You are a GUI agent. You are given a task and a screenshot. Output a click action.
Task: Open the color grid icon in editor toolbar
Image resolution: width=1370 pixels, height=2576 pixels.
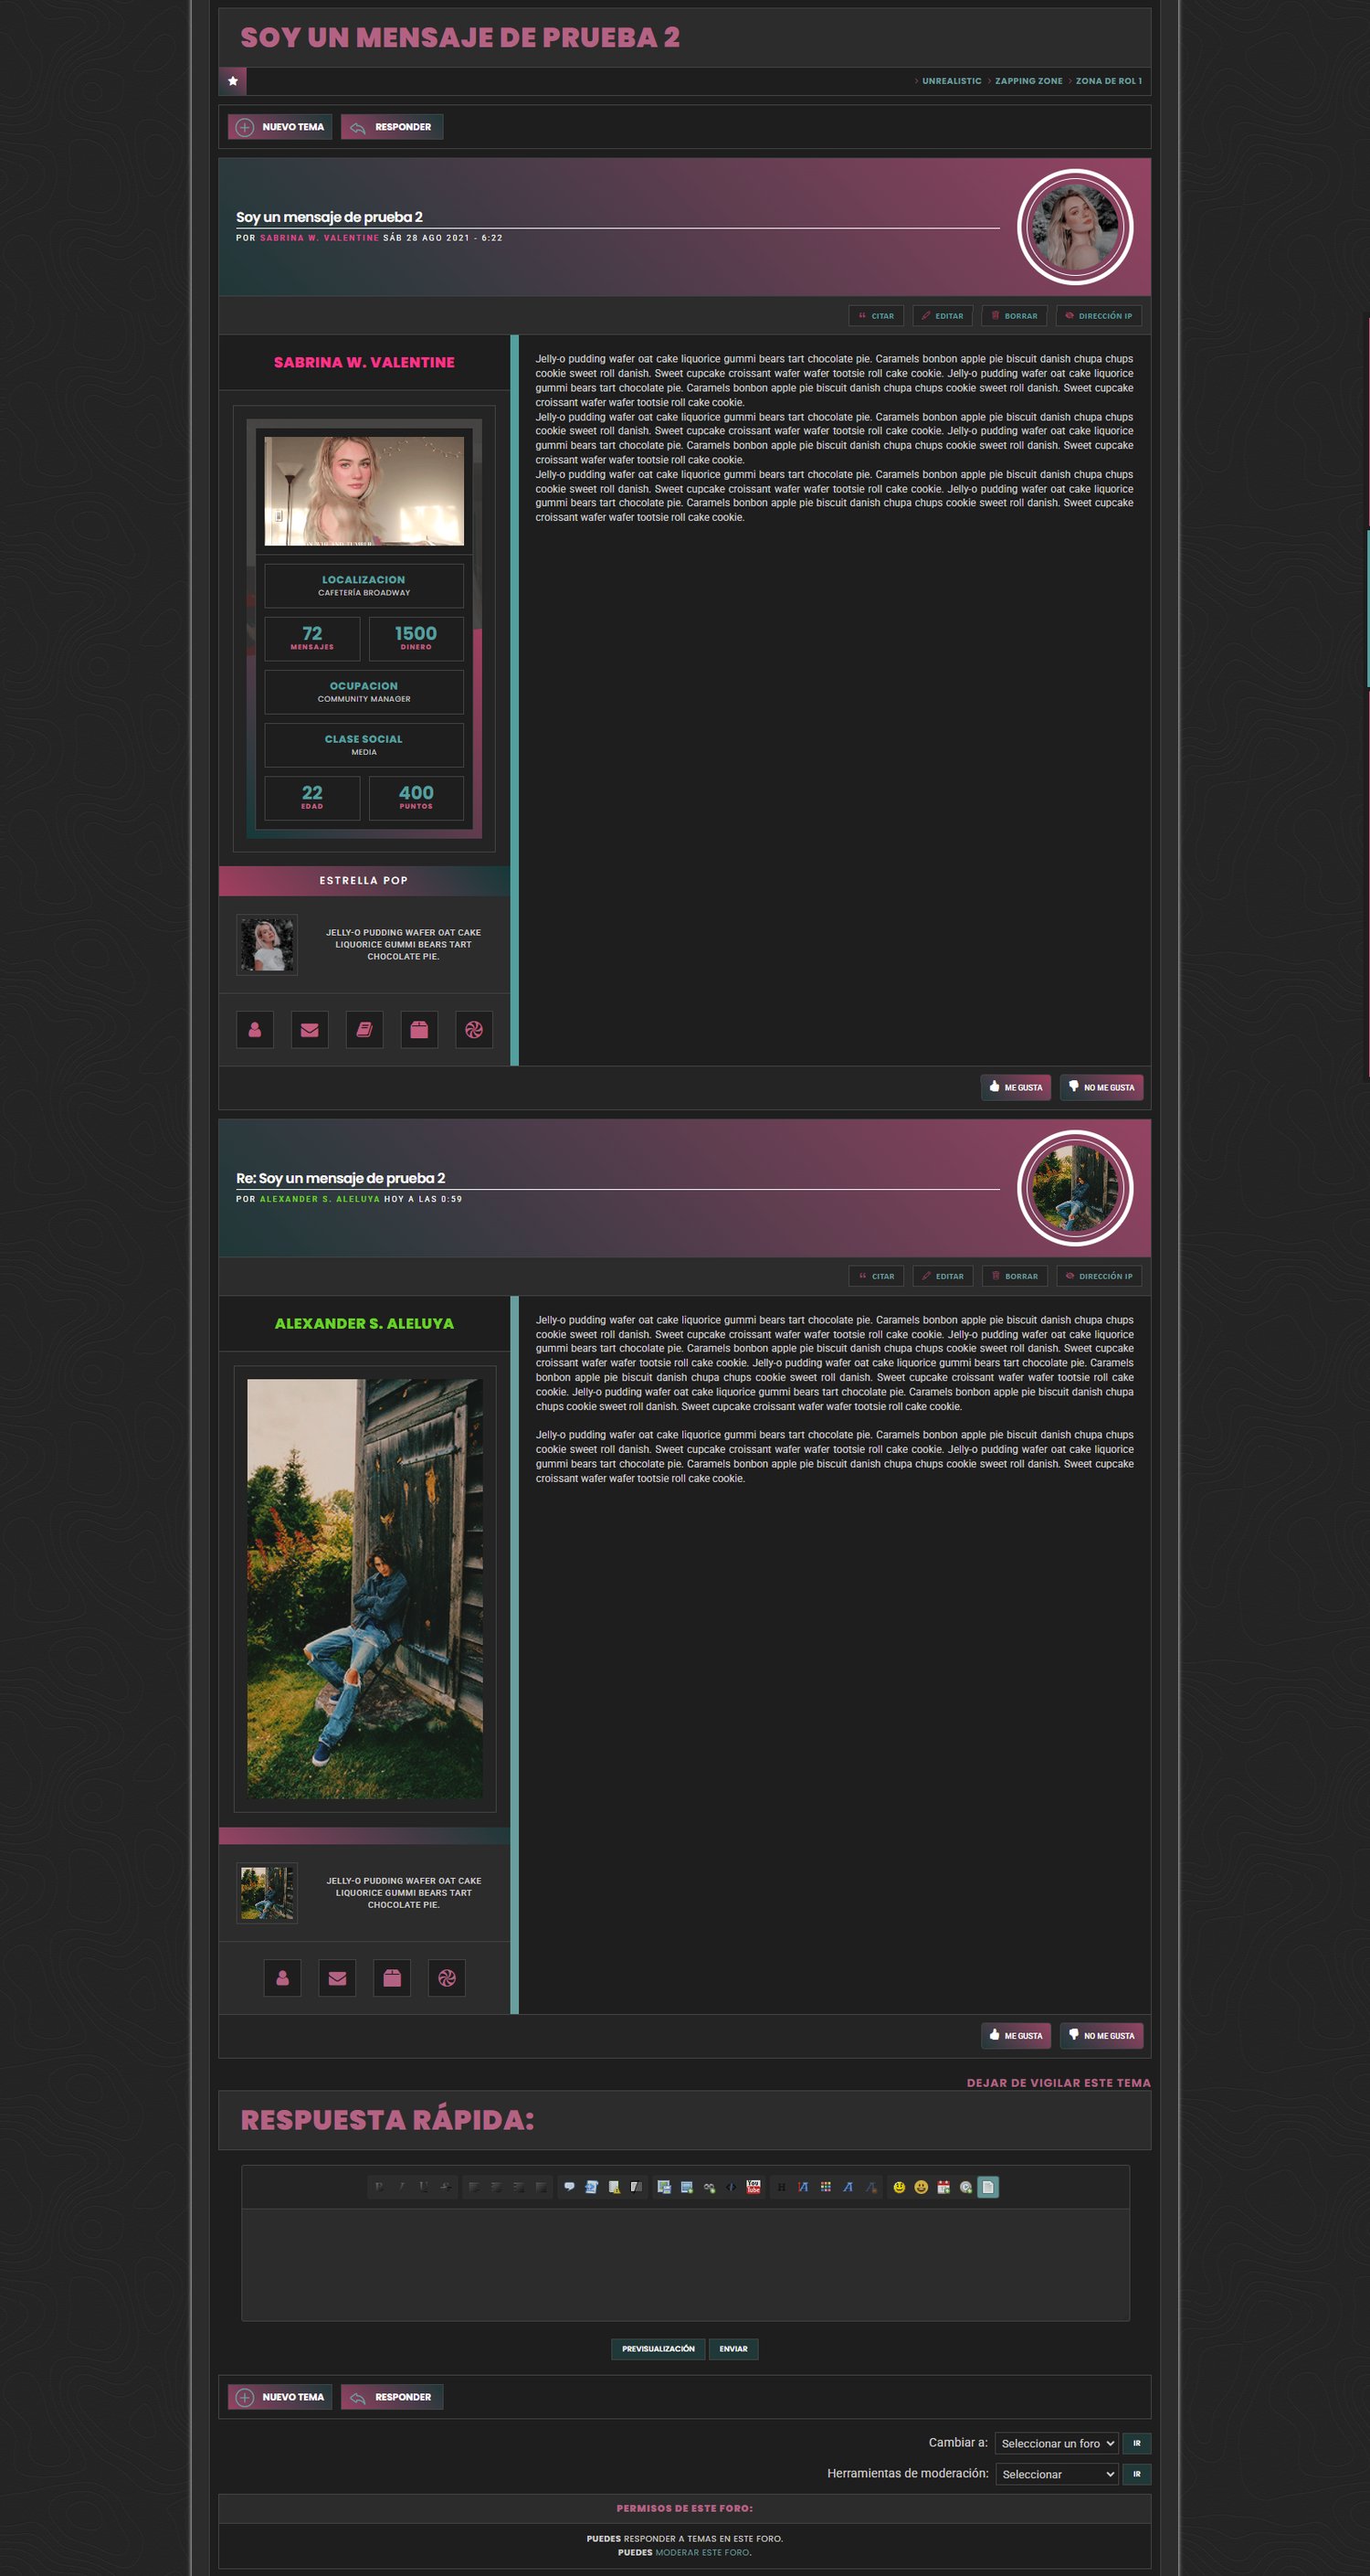827,2187
